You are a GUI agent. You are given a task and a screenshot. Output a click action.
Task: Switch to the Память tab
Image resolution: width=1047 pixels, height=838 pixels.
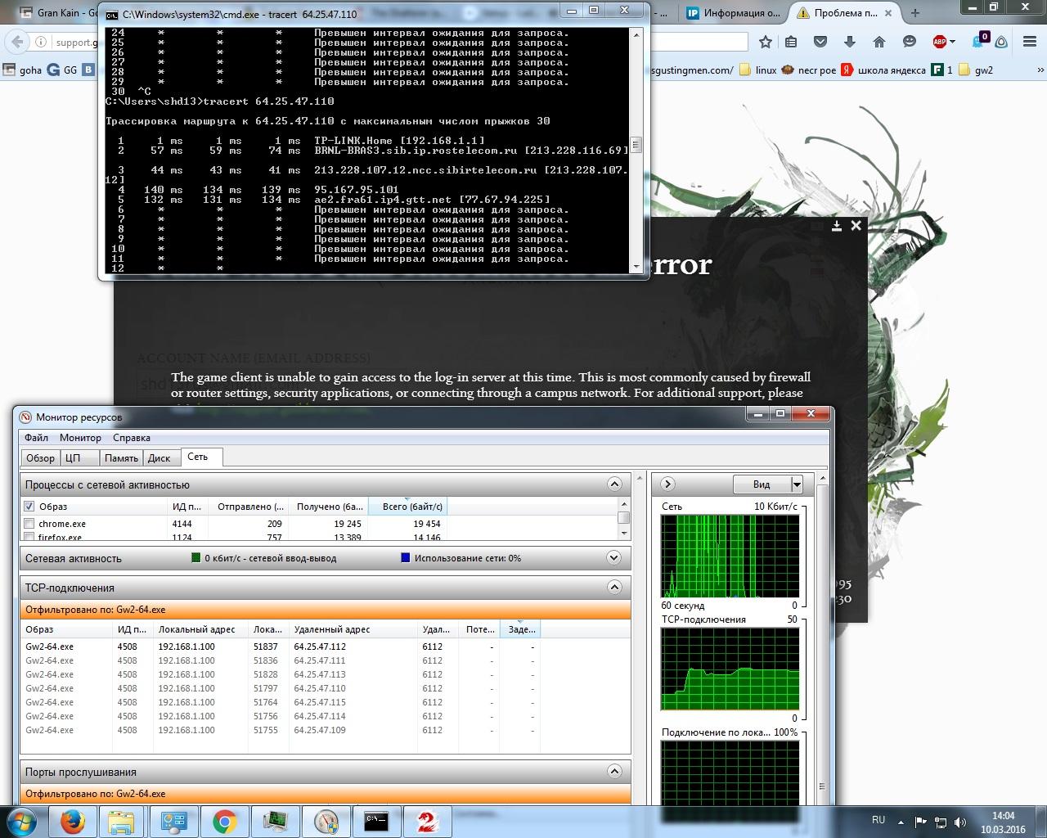(x=121, y=458)
